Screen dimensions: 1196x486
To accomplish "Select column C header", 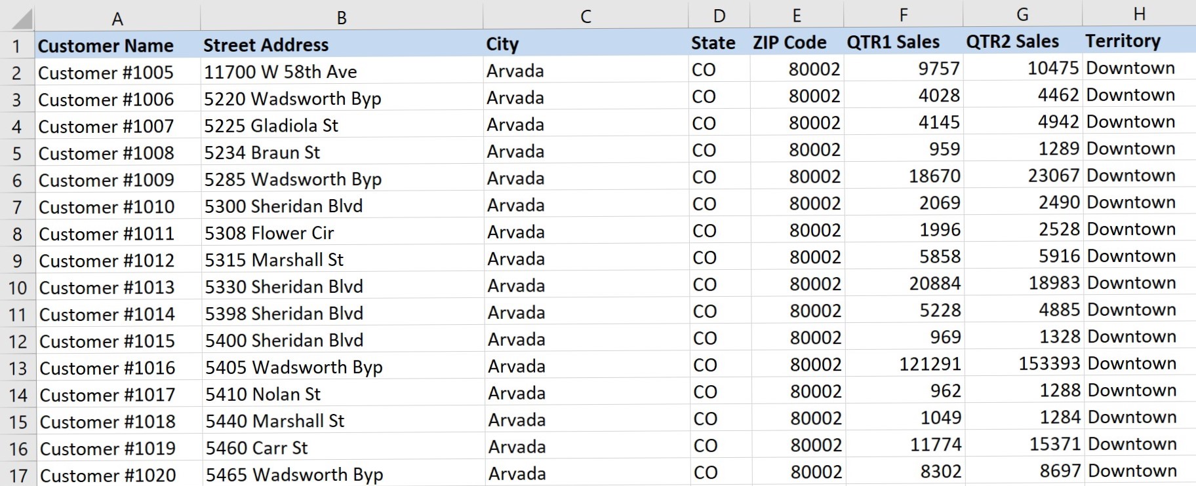I will (x=586, y=16).
